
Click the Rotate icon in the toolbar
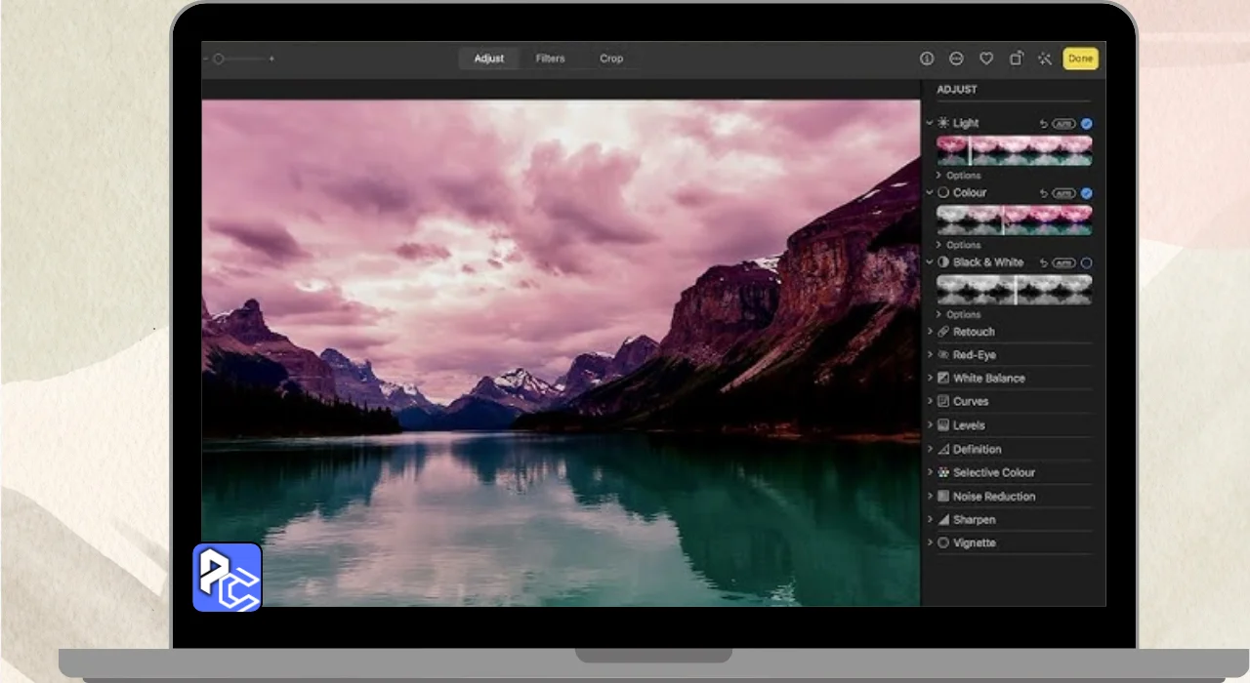[1016, 59]
